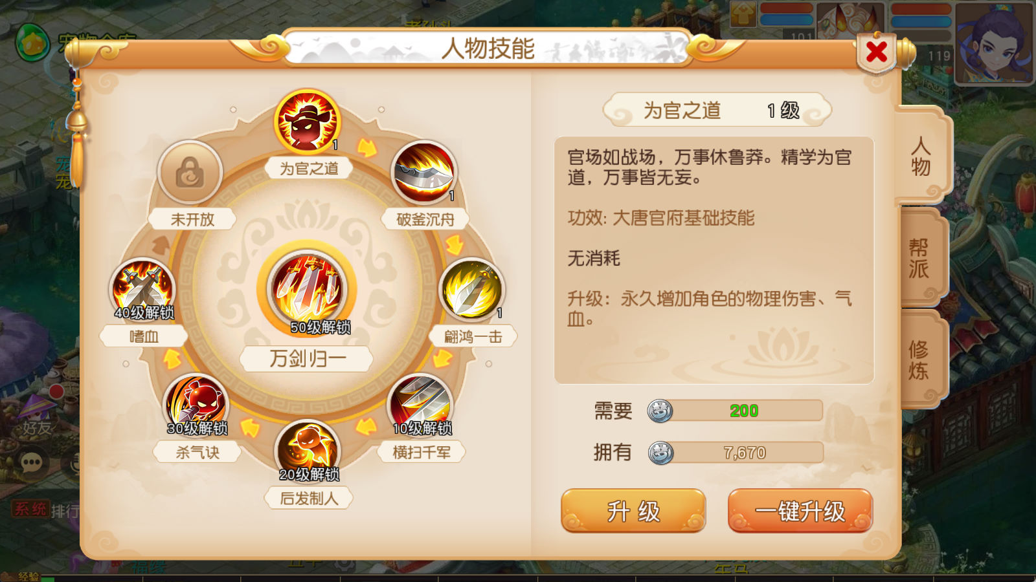Select the 为官之道 skill icon
1036x582 pixels.
click(x=308, y=122)
